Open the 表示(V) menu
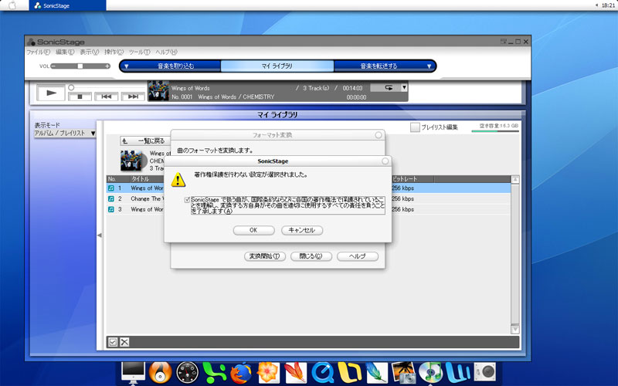The width and height of the screenshot is (618, 386). tap(90, 52)
